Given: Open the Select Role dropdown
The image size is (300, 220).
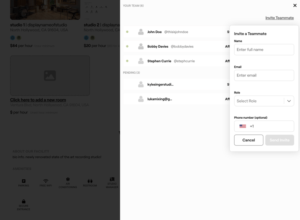Looking at the screenshot, I should point(259,101).
